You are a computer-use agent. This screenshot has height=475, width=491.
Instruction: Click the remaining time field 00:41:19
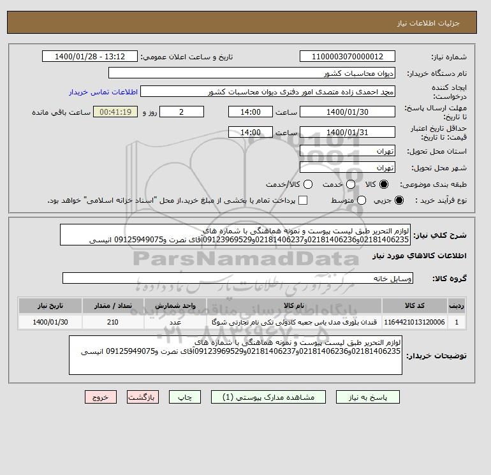(115, 112)
